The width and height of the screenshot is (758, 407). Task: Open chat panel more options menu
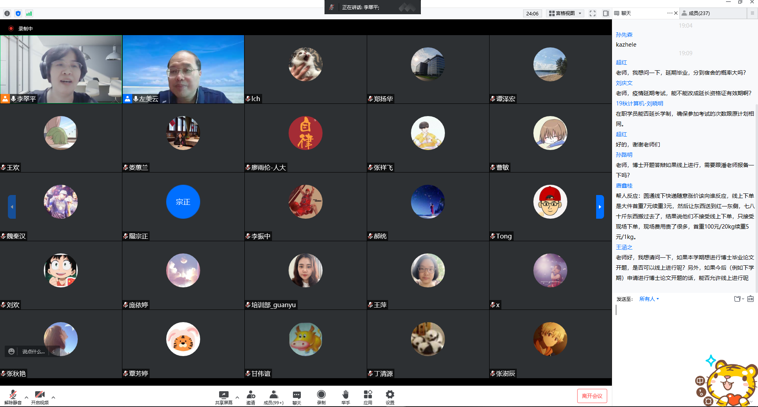point(670,13)
